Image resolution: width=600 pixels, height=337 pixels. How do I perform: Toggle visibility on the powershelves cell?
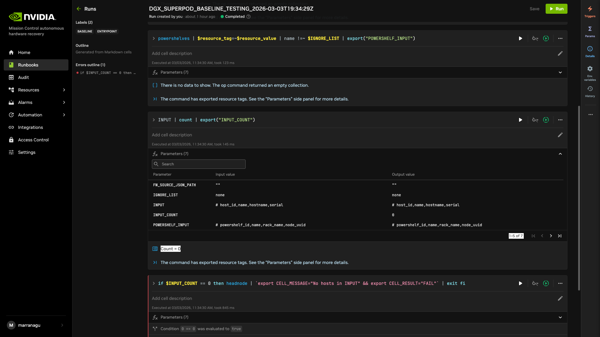coord(535,38)
